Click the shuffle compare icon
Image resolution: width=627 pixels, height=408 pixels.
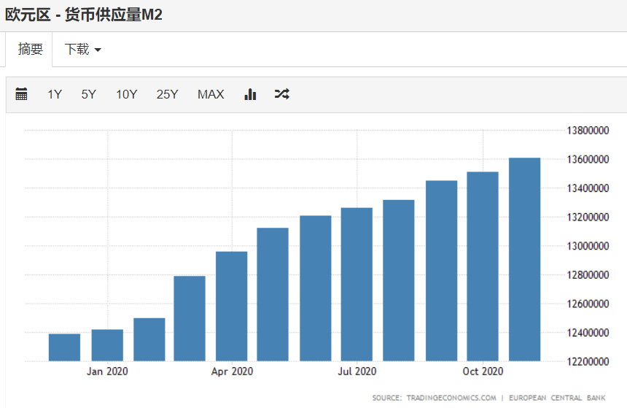click(x=282, y=94)
